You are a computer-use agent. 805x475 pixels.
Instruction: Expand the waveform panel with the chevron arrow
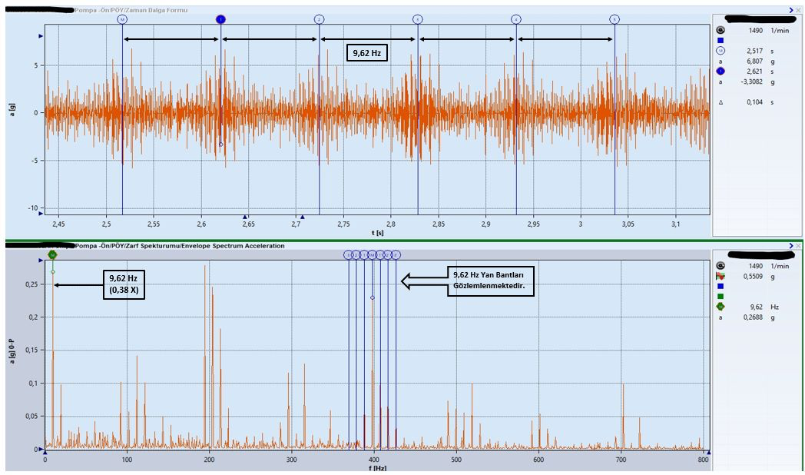coord(791,10)
